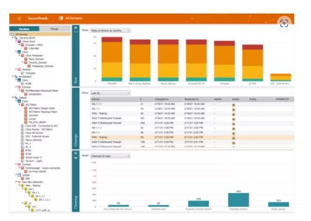Select Cisco IOS - Connected to ACI item
This screenshot has width=311, height=221.
tap(42, 126)
